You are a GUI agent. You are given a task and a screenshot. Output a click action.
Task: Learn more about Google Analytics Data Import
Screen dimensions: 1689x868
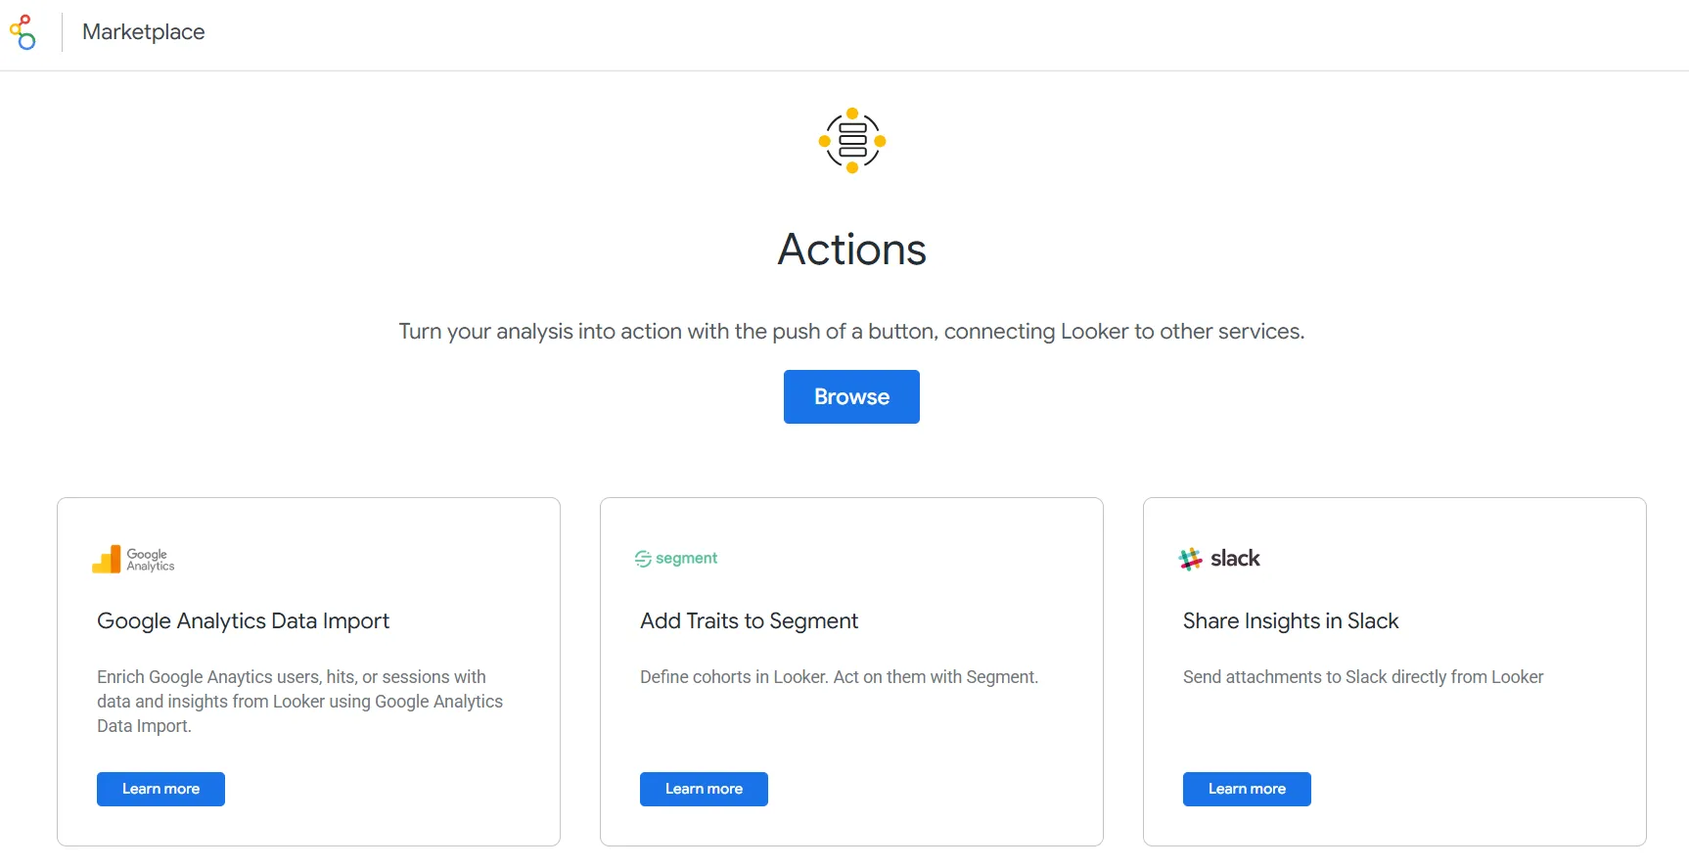click(x=160, y=789)
